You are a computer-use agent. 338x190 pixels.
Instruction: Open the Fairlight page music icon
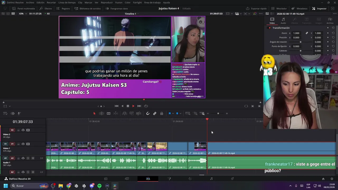tap(211, 179)
